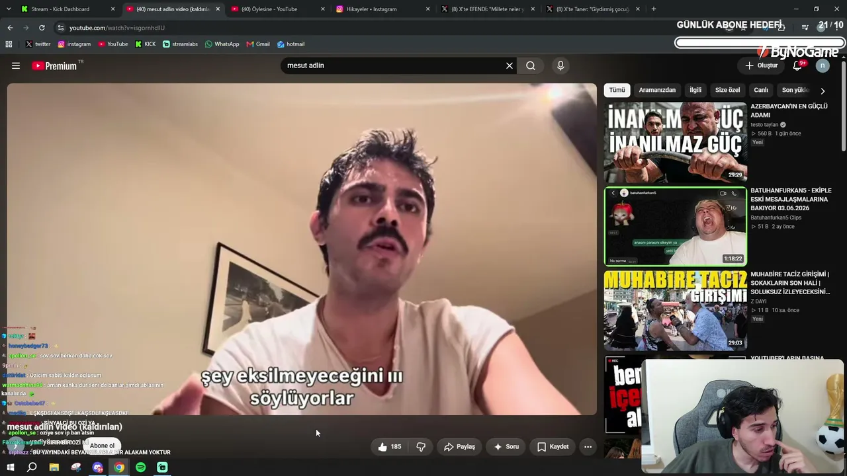Viewport: 847px width, 476px height.
Task: Open the YouTube guide hamburger menu
Action: pos(16,65)
